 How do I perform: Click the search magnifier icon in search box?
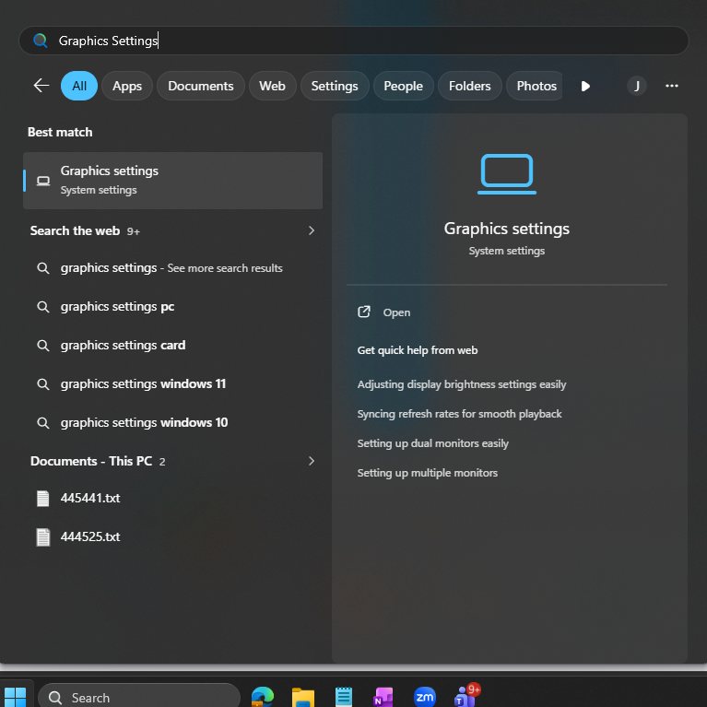41,41
